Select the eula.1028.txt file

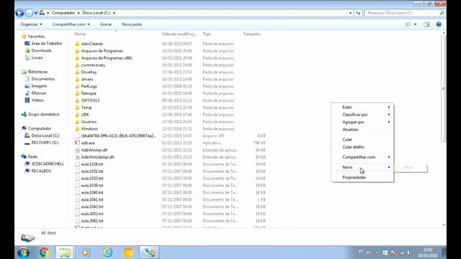tap(92, 164)
